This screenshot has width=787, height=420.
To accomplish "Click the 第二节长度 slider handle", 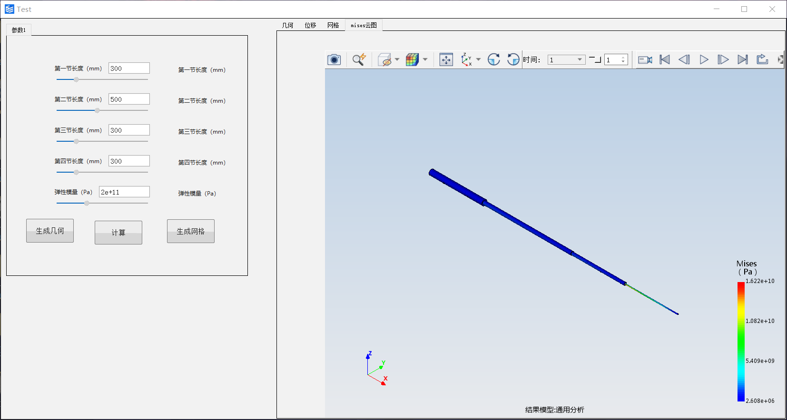I will (97, 110).
